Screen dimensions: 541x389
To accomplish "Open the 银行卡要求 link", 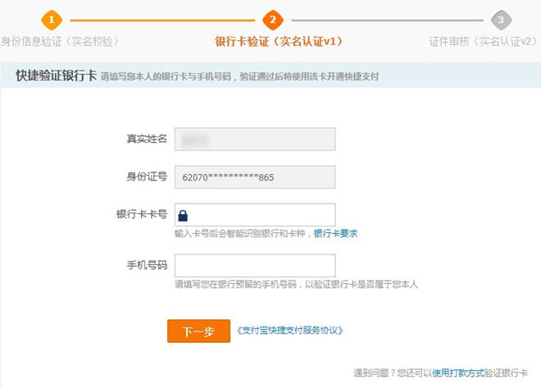I will click(335, 234).
